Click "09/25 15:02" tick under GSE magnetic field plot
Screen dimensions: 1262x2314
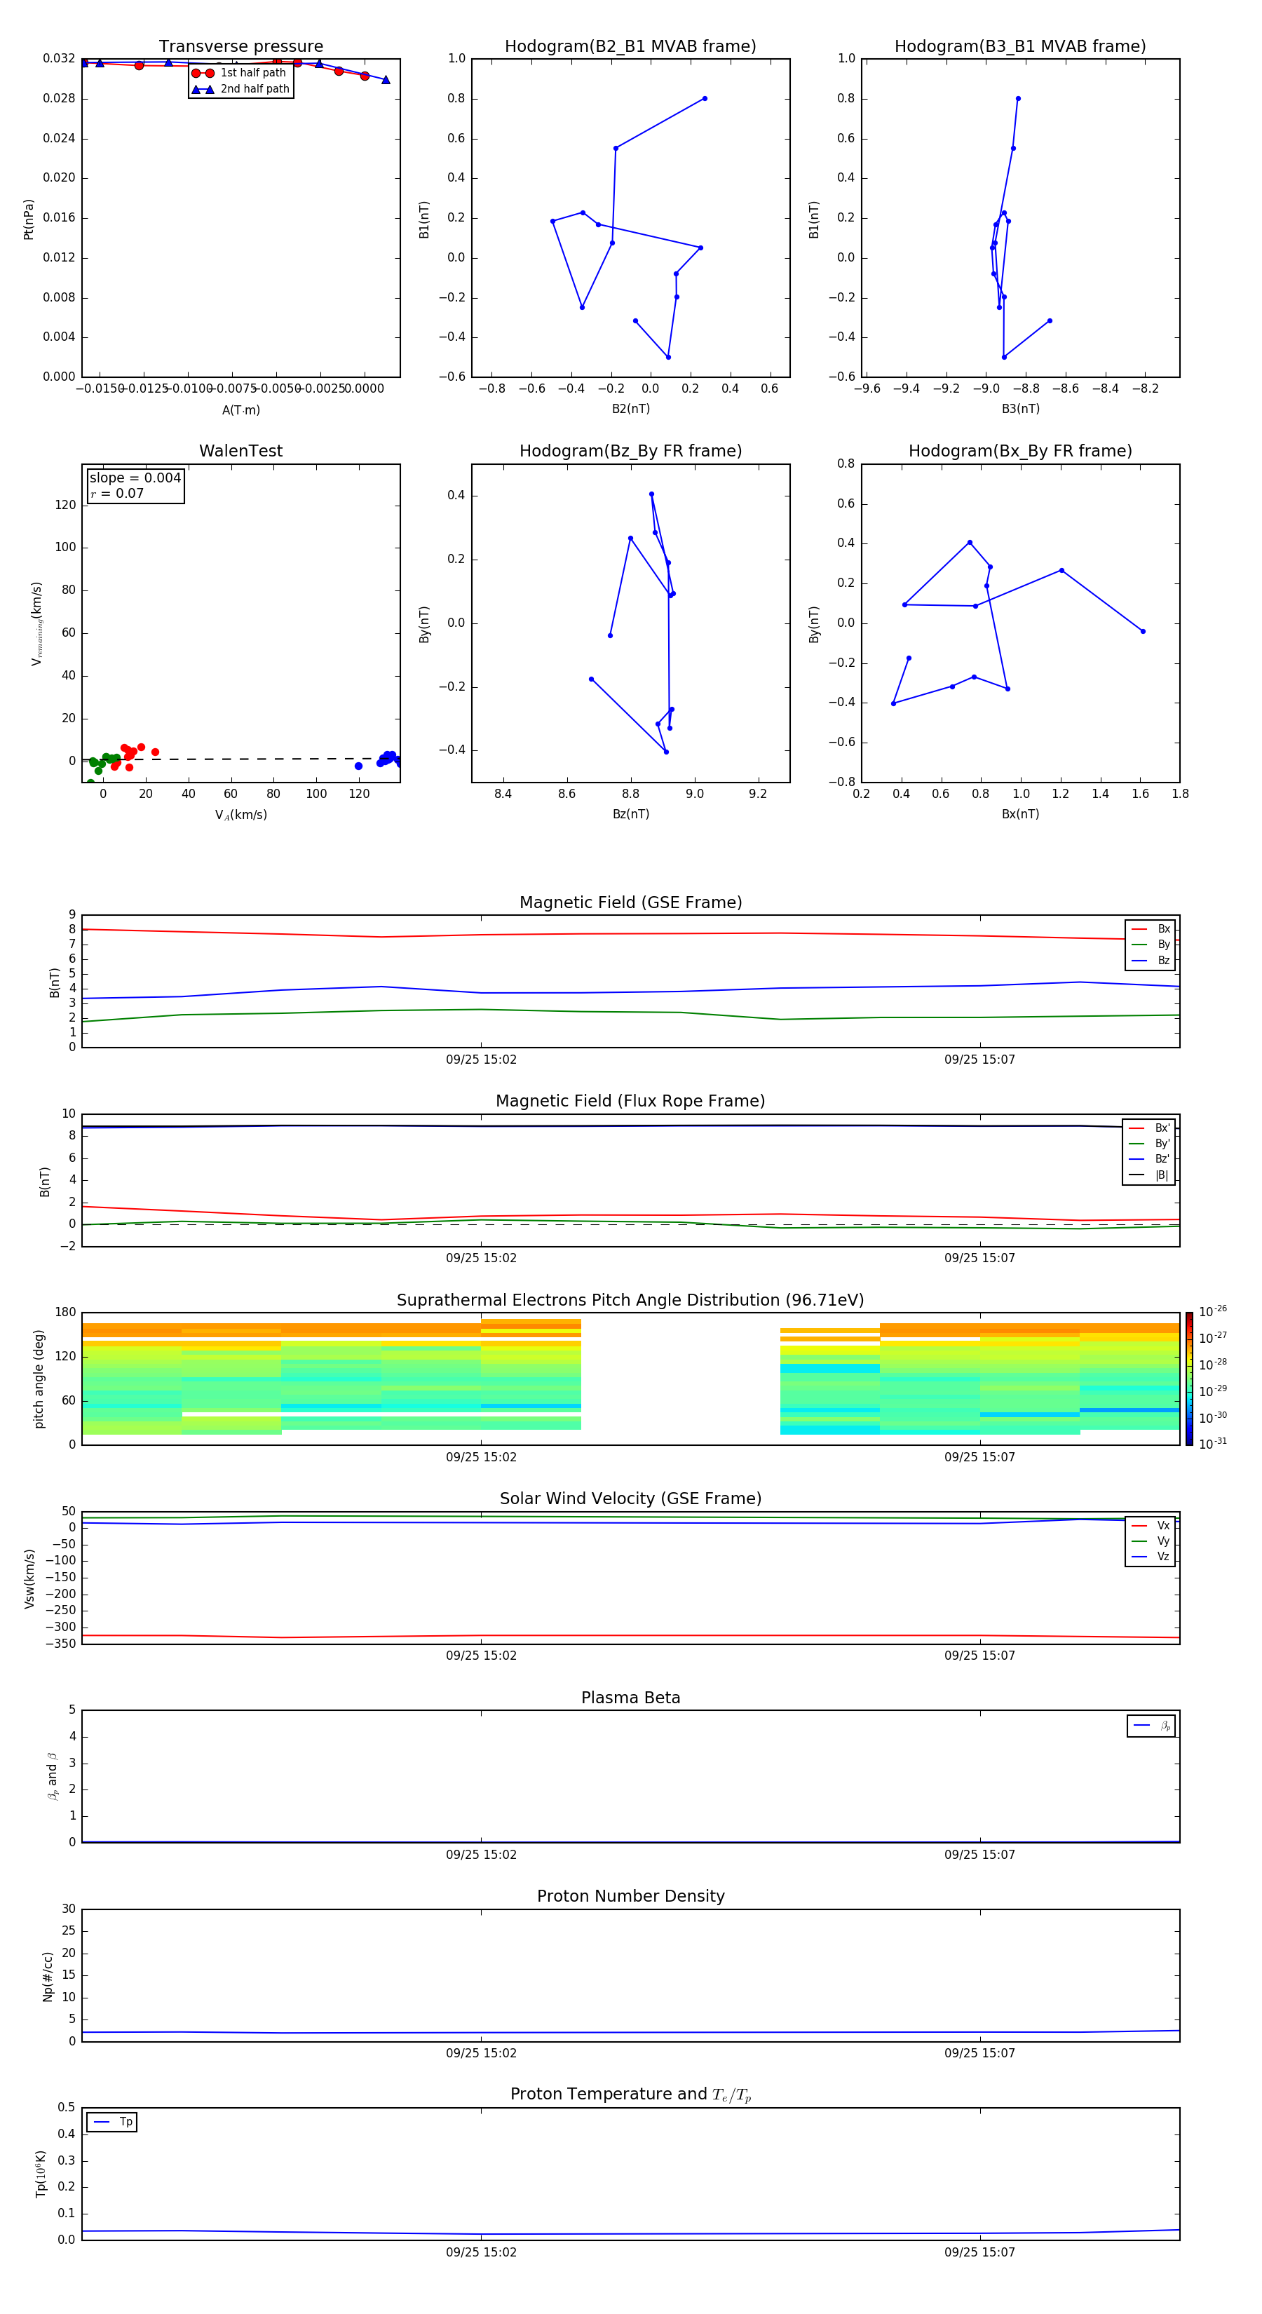tap(480, 1060)
